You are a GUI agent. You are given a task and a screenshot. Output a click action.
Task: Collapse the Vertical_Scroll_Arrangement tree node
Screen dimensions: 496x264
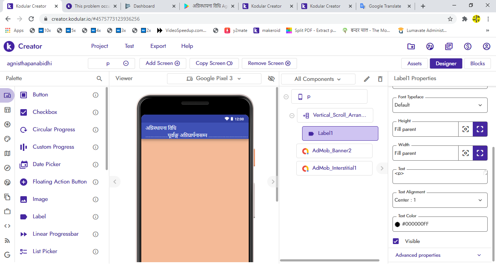click(x=292, y=115)
